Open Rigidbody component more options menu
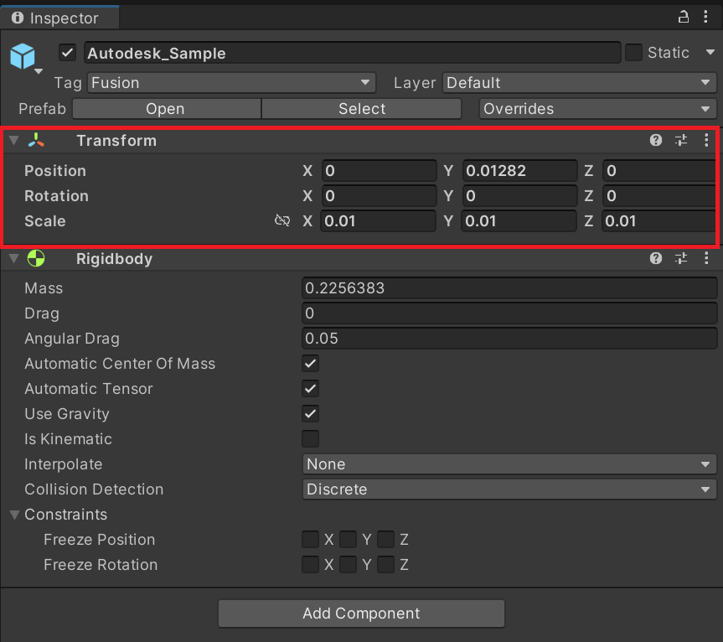 706,258
